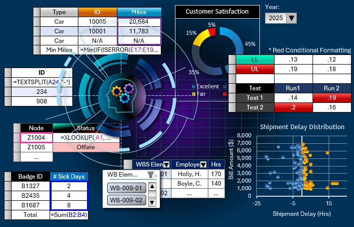
Task: Select the Z1004 node cell
Action: point(36,137)
